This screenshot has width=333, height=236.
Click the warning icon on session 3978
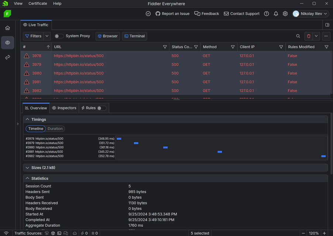pos(27,56)
